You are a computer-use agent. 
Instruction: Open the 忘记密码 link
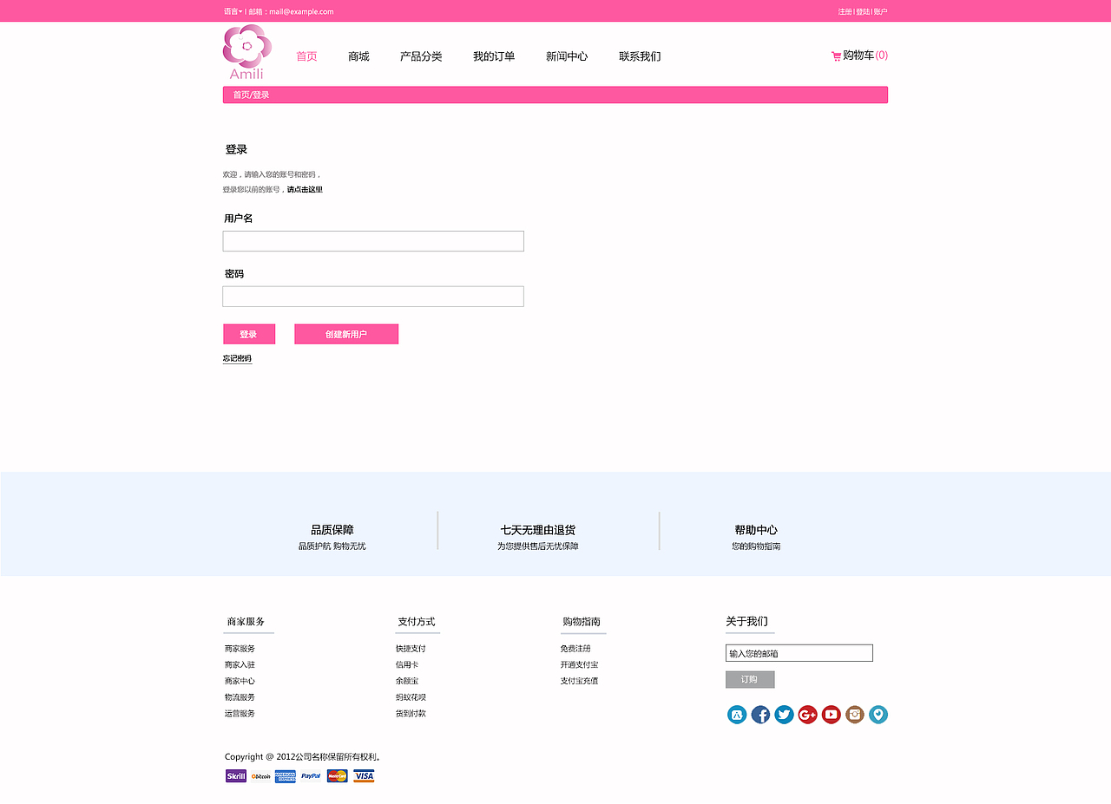point(238,357)
